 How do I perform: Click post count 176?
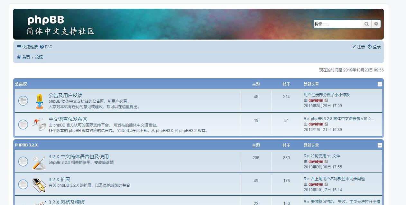(286, 181)
